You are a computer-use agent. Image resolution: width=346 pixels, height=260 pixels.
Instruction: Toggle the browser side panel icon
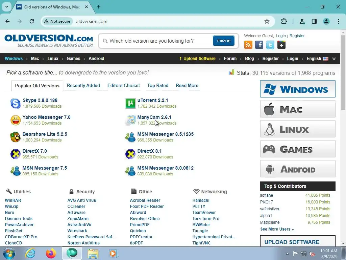tap(314, 21)
